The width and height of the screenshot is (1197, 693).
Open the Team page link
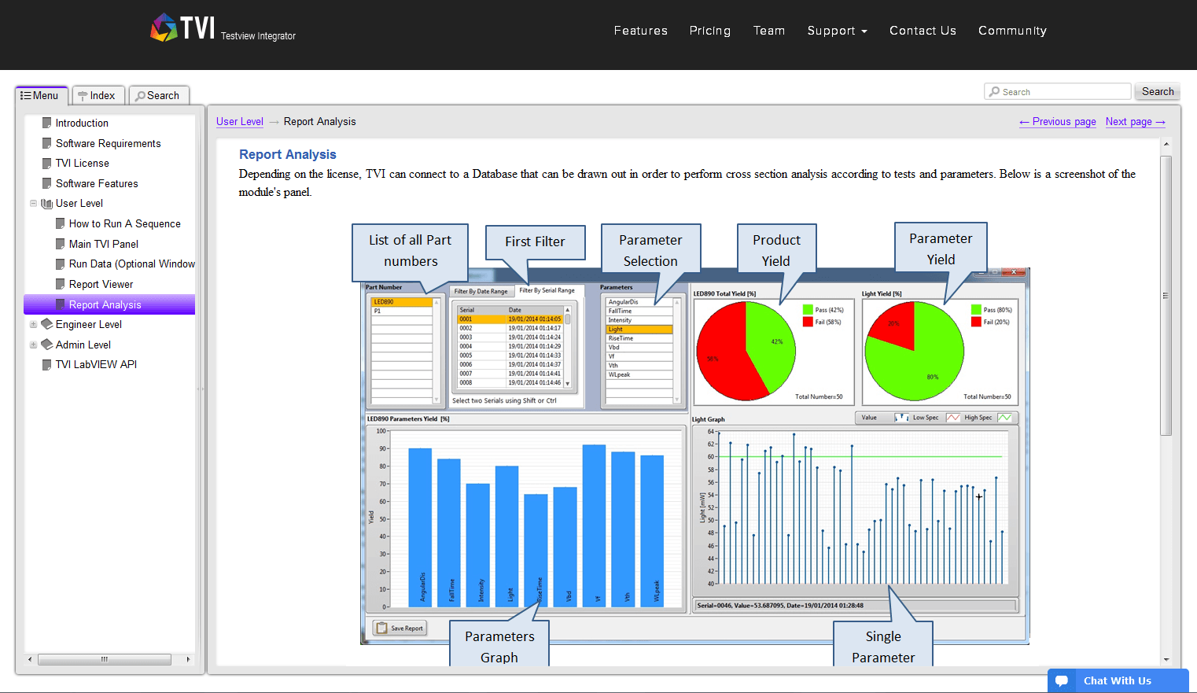pyautogui.click(x=769, y=31)
